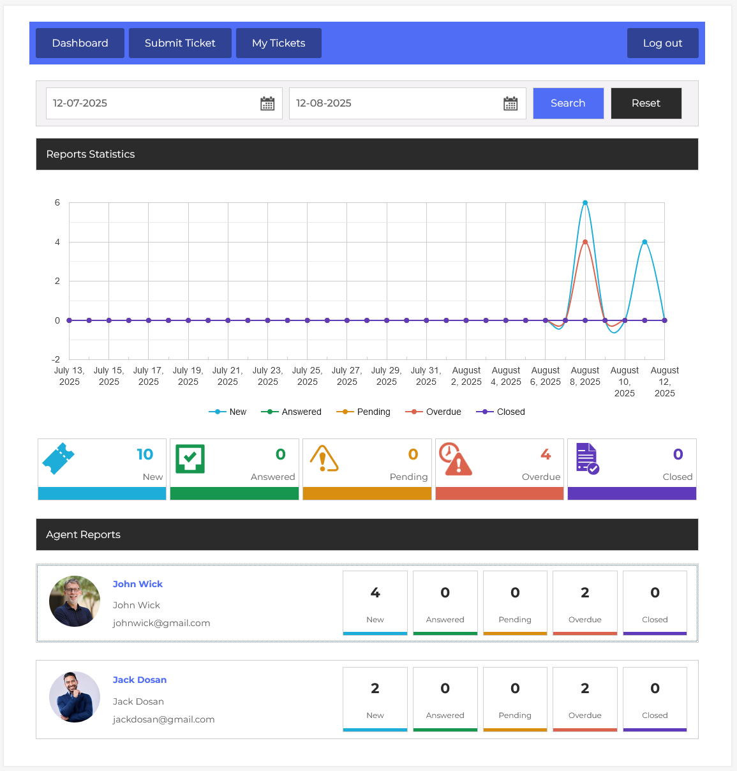Image resolution: width=737 pixels, height=771 pixels.
Task: Click the blue ticket icon for New
Action: (58, 458)
